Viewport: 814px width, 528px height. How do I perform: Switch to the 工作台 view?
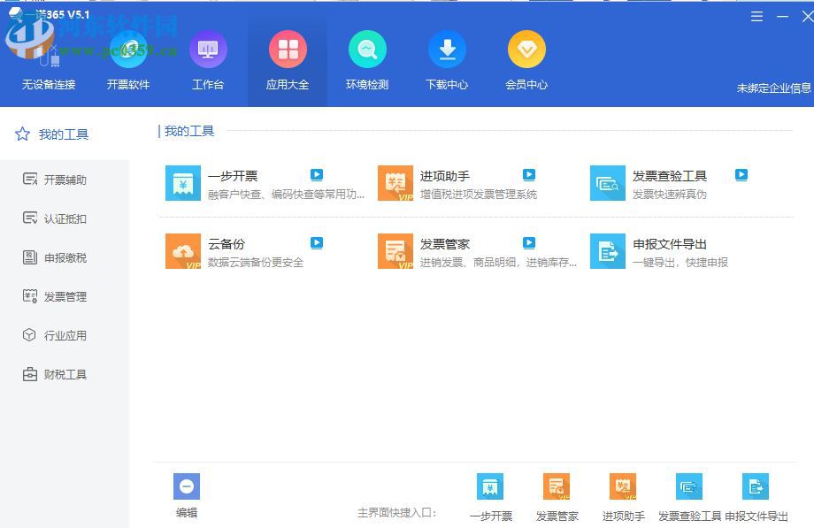[x=208, y=57]
